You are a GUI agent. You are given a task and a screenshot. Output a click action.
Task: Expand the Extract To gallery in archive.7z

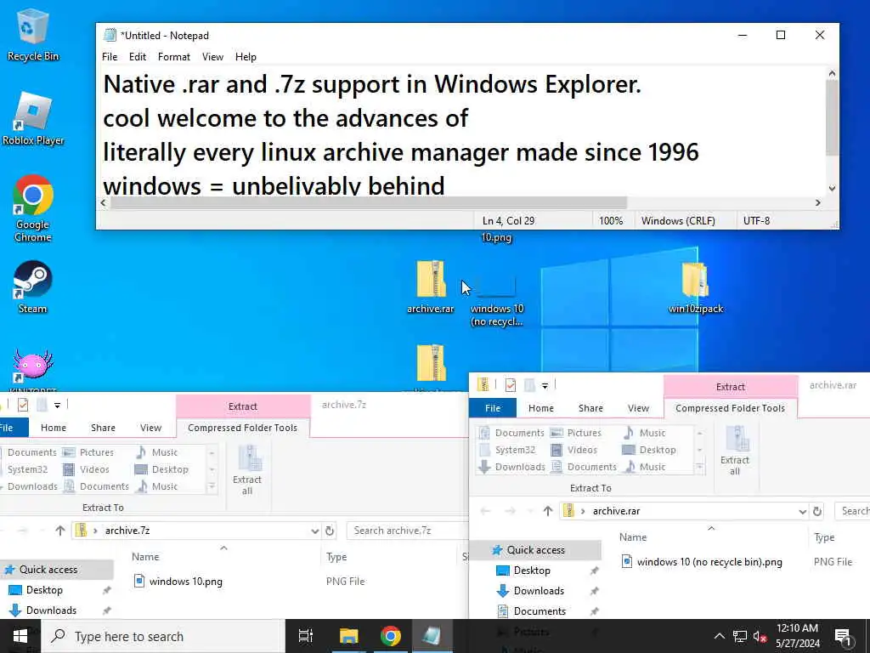(x=212, y=487)
